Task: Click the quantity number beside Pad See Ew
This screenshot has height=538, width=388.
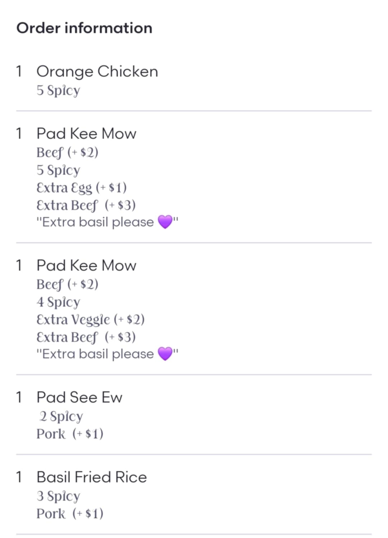Action: pyautogui.click(x=19, y=397)
